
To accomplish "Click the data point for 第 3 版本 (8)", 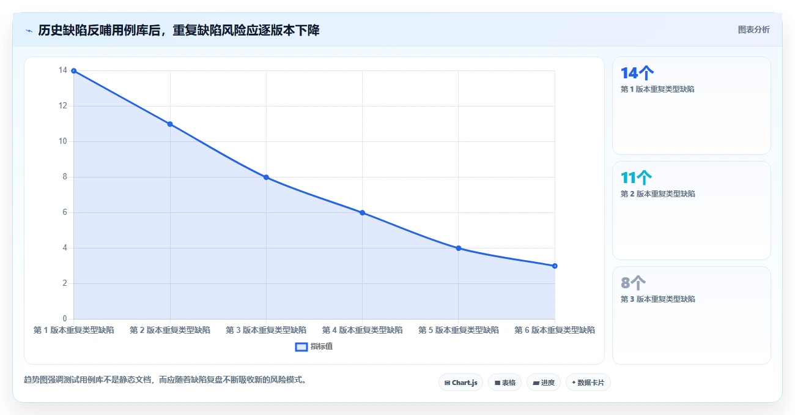I will coord(266,178).
